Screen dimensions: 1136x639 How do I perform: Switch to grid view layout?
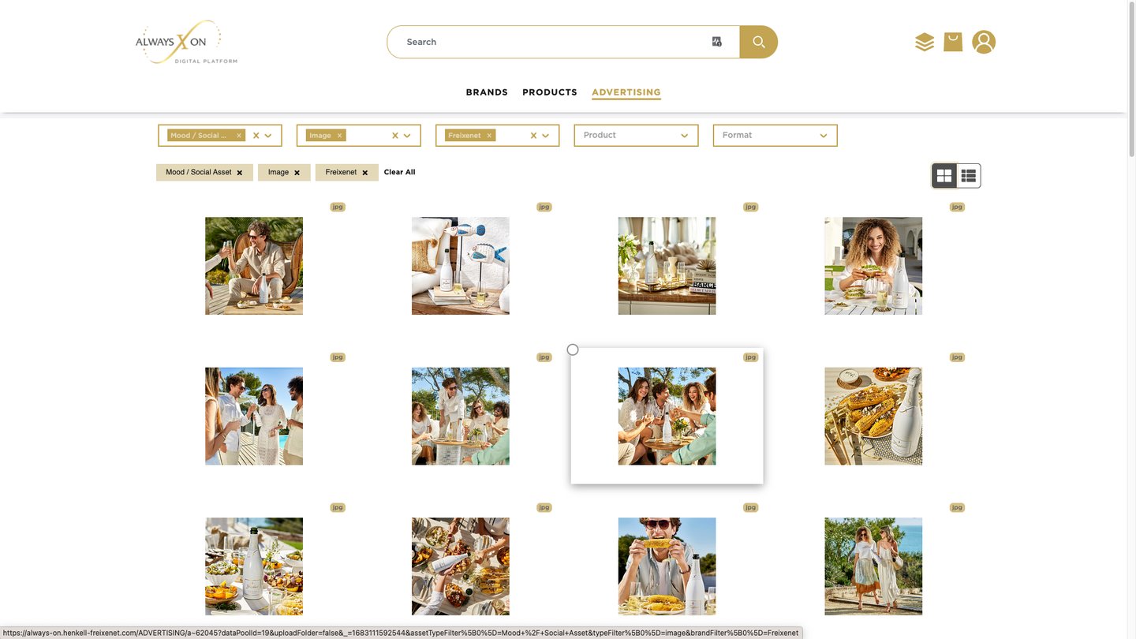pyautogui.click(x=944, y=176)
